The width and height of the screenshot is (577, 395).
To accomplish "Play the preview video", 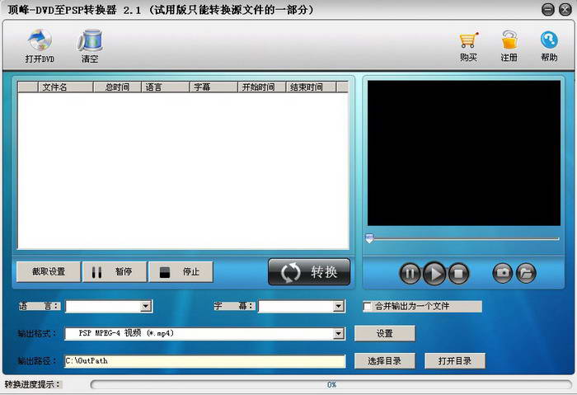I will (x=434, y=273).
